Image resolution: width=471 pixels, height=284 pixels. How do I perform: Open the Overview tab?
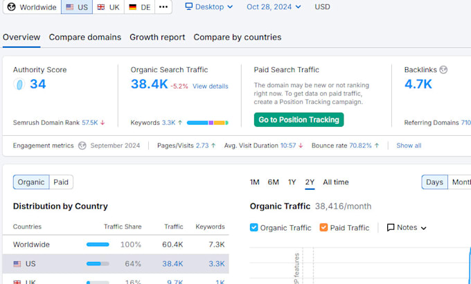[x=21, y=37]
